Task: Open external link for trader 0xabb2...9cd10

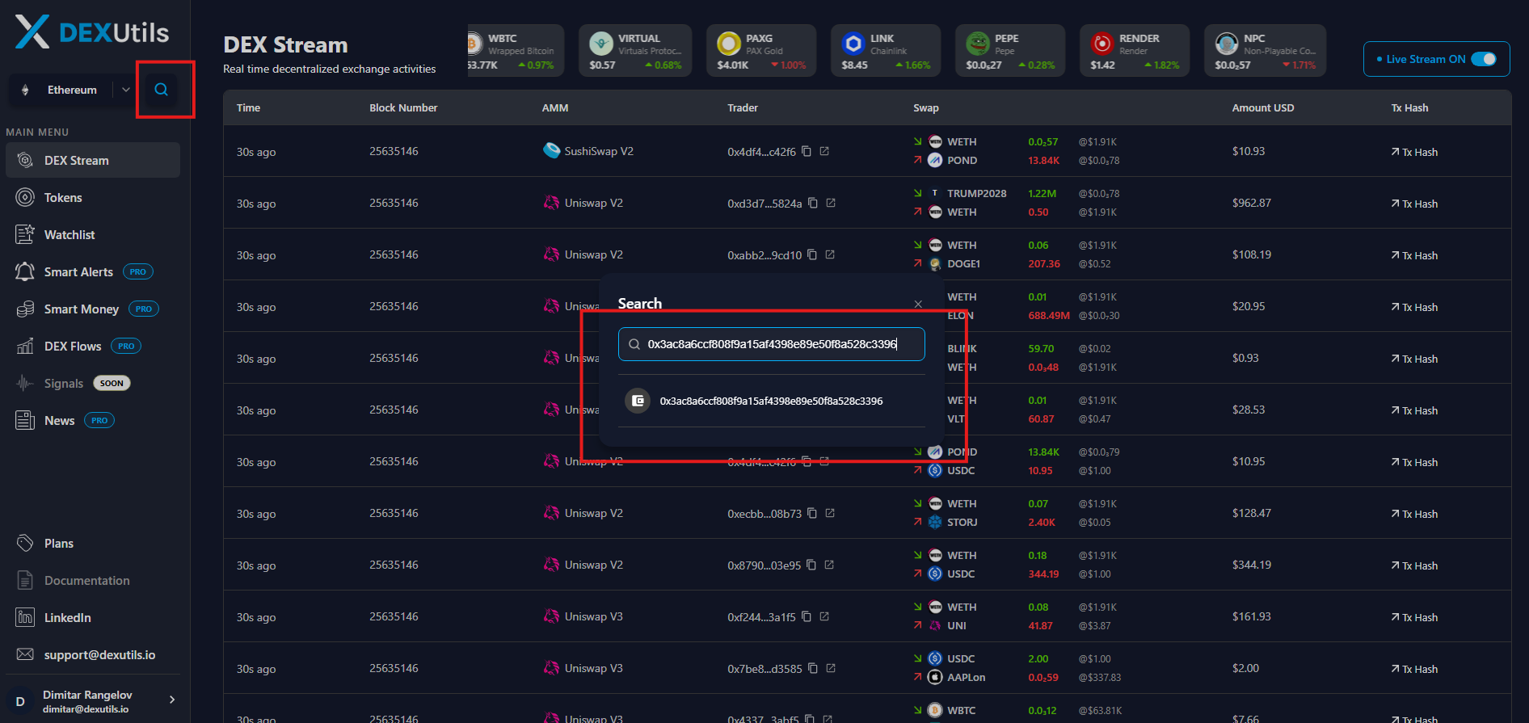Action: click(830, 254)
